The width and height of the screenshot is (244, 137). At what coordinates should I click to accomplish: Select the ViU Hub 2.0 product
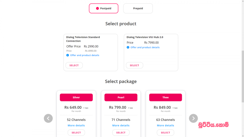coord(135,65)
